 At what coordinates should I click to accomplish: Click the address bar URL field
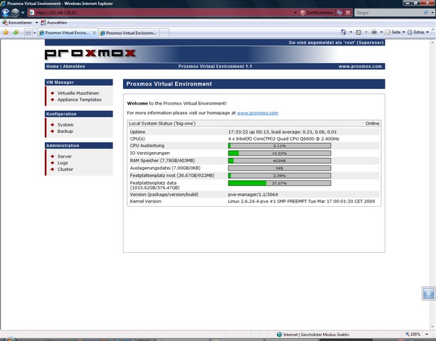click(x=161, y=13)
